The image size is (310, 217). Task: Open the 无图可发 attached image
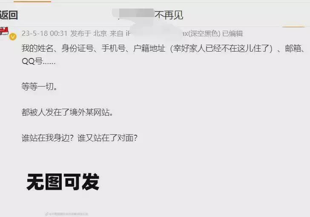63,182
